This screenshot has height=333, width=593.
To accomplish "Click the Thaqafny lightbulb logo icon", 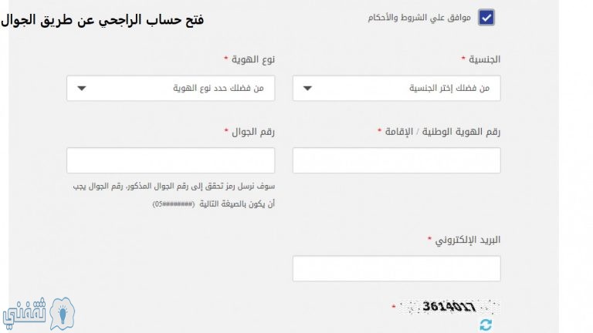I will click(62, 314).
